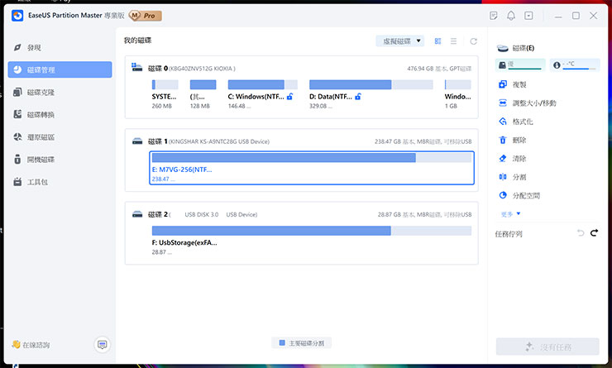Click the 磁碟 2 USB disk icon

click(137, 214)
